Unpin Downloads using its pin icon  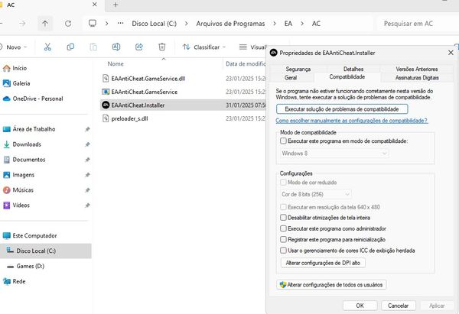tap(87, 144)
